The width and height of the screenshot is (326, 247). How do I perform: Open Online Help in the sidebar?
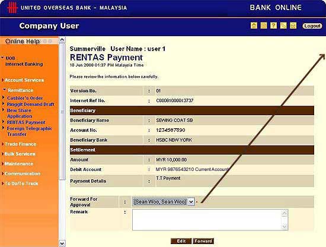point(23,41)
